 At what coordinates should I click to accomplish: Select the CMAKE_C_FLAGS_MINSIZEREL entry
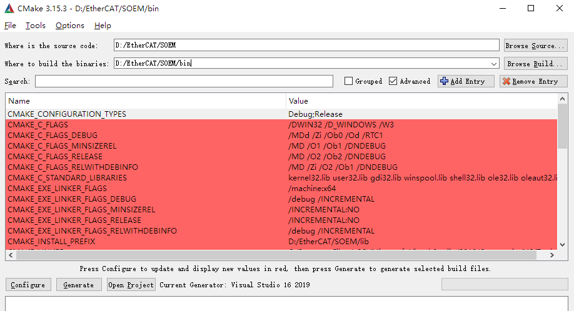pos(63,146)
